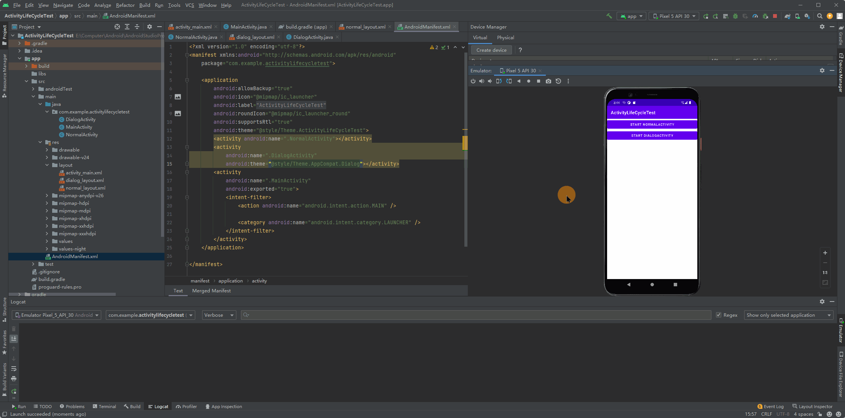This screenshot has width=845, height=418.
Task: Sync Project with Gradle Files
Action: (x=788, y=16)
